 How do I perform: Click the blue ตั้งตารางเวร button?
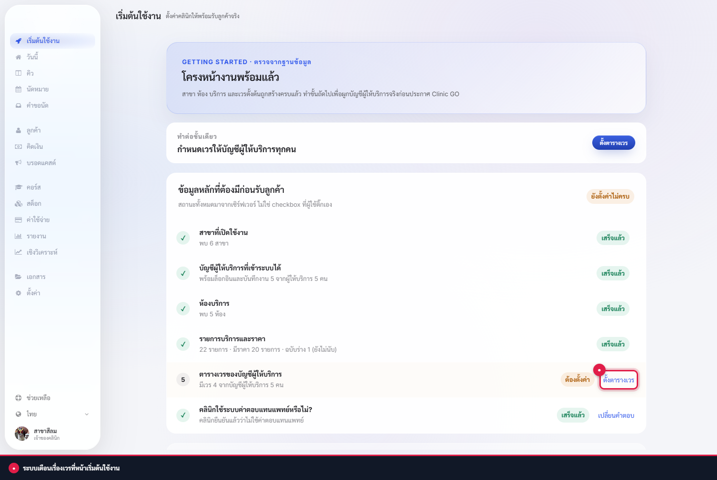click(x=613, y=143)
